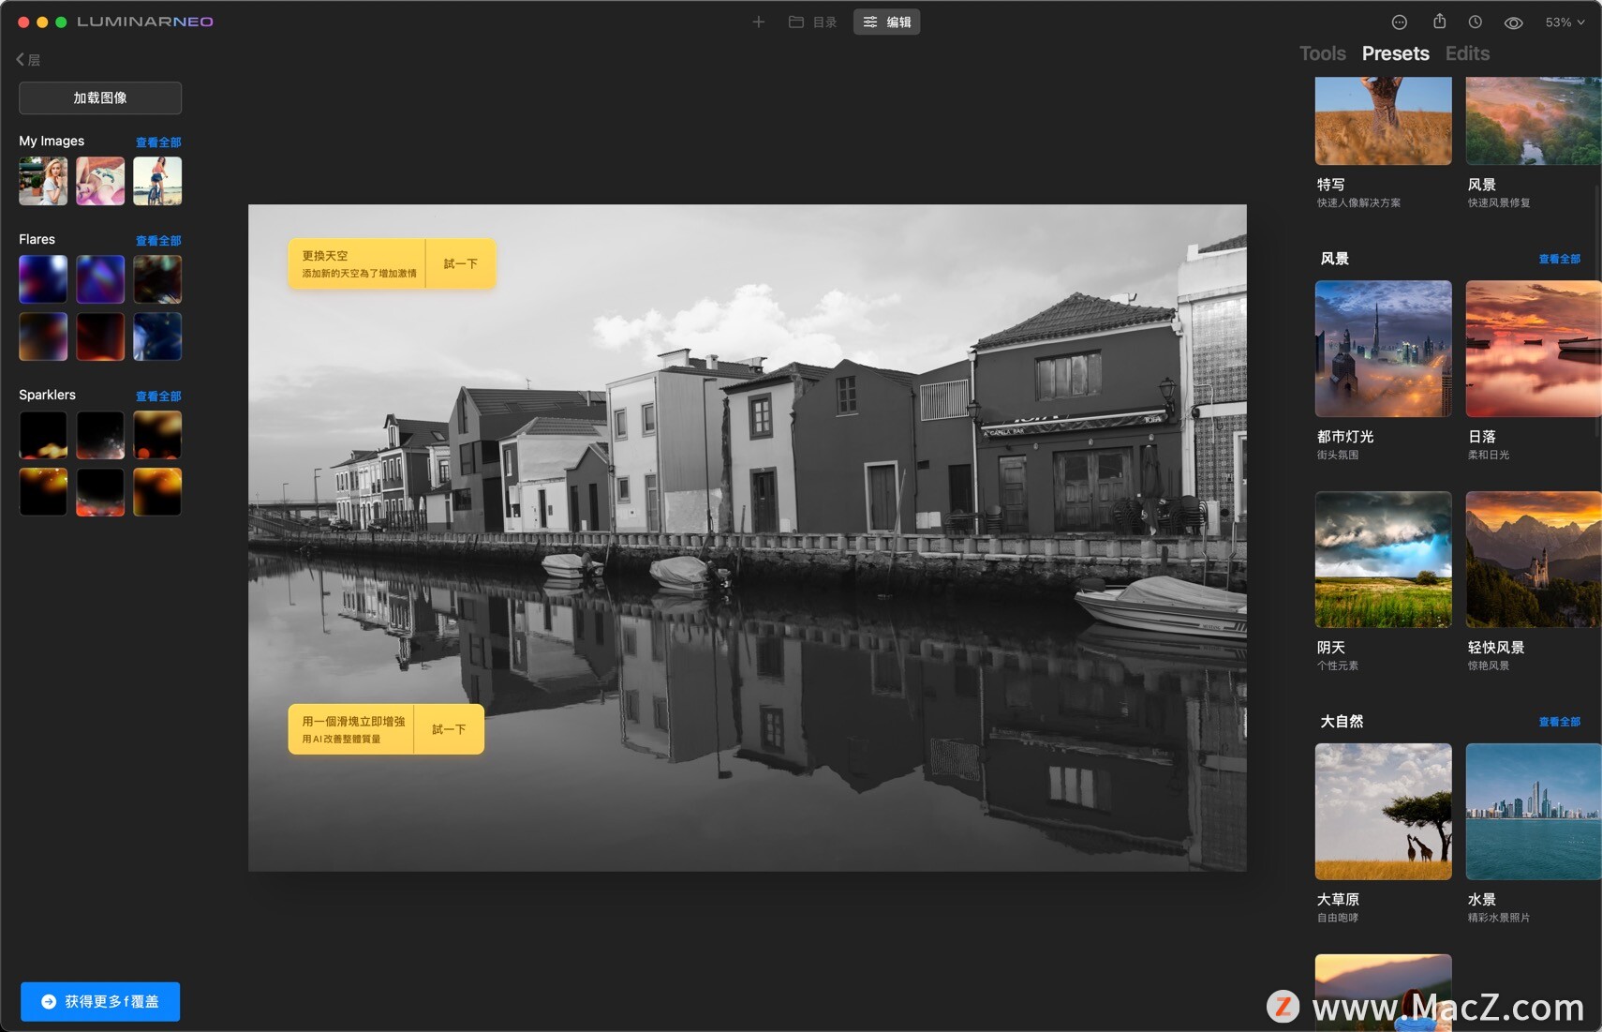Expand 查看全部 for the Flares section
This screenshot has width=1602, height=1032.
(158, 240)
